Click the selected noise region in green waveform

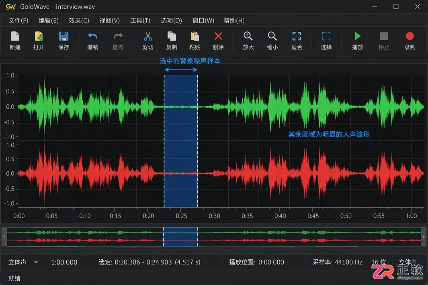coord(181,107)
